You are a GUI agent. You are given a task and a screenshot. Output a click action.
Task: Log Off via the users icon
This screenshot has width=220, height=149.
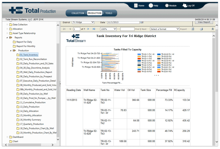pyautogui.click(x=184, y=6)
